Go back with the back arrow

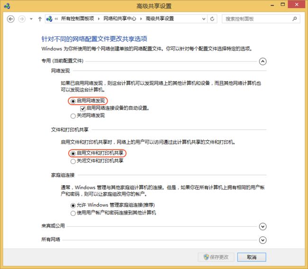tap(10, 19)
